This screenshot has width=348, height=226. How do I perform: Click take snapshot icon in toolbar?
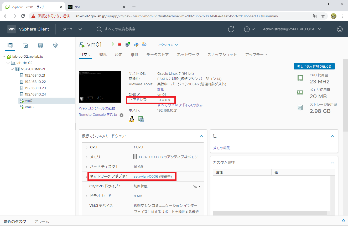[x=144, y=44]
